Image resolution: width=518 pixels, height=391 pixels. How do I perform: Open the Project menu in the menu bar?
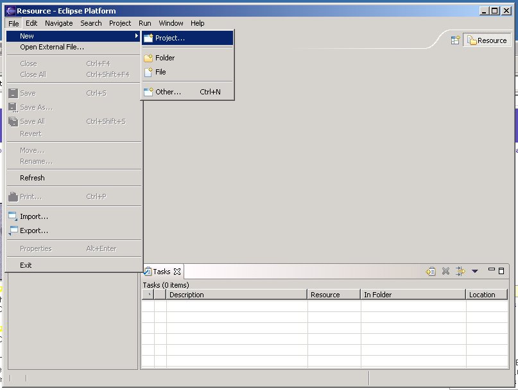tap(120, 23)
